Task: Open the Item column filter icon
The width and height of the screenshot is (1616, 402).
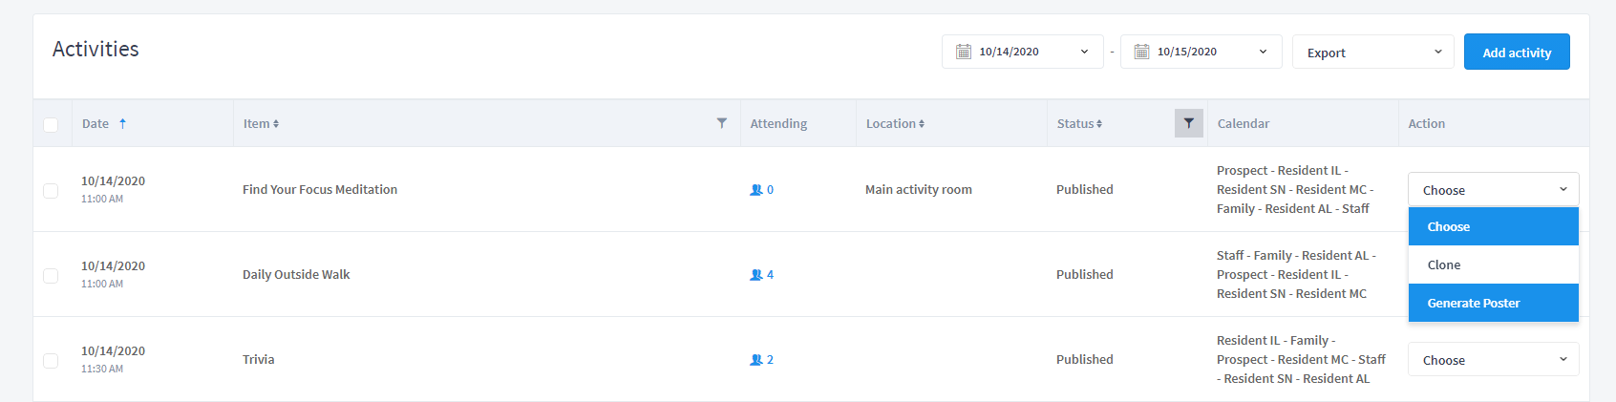Action: pyautogui.click(x=722, y=123)
